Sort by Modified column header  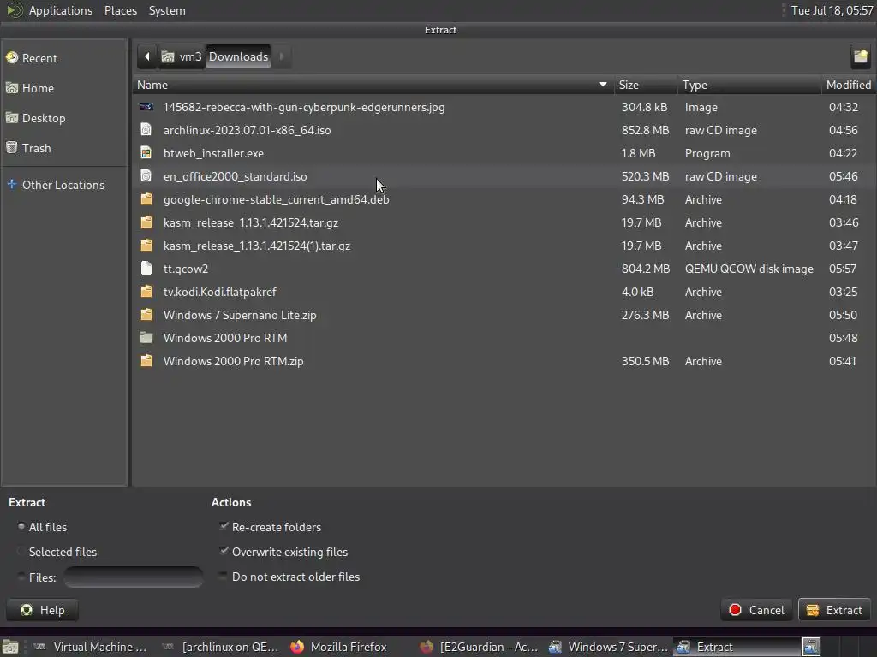click(x=849, y=85)
